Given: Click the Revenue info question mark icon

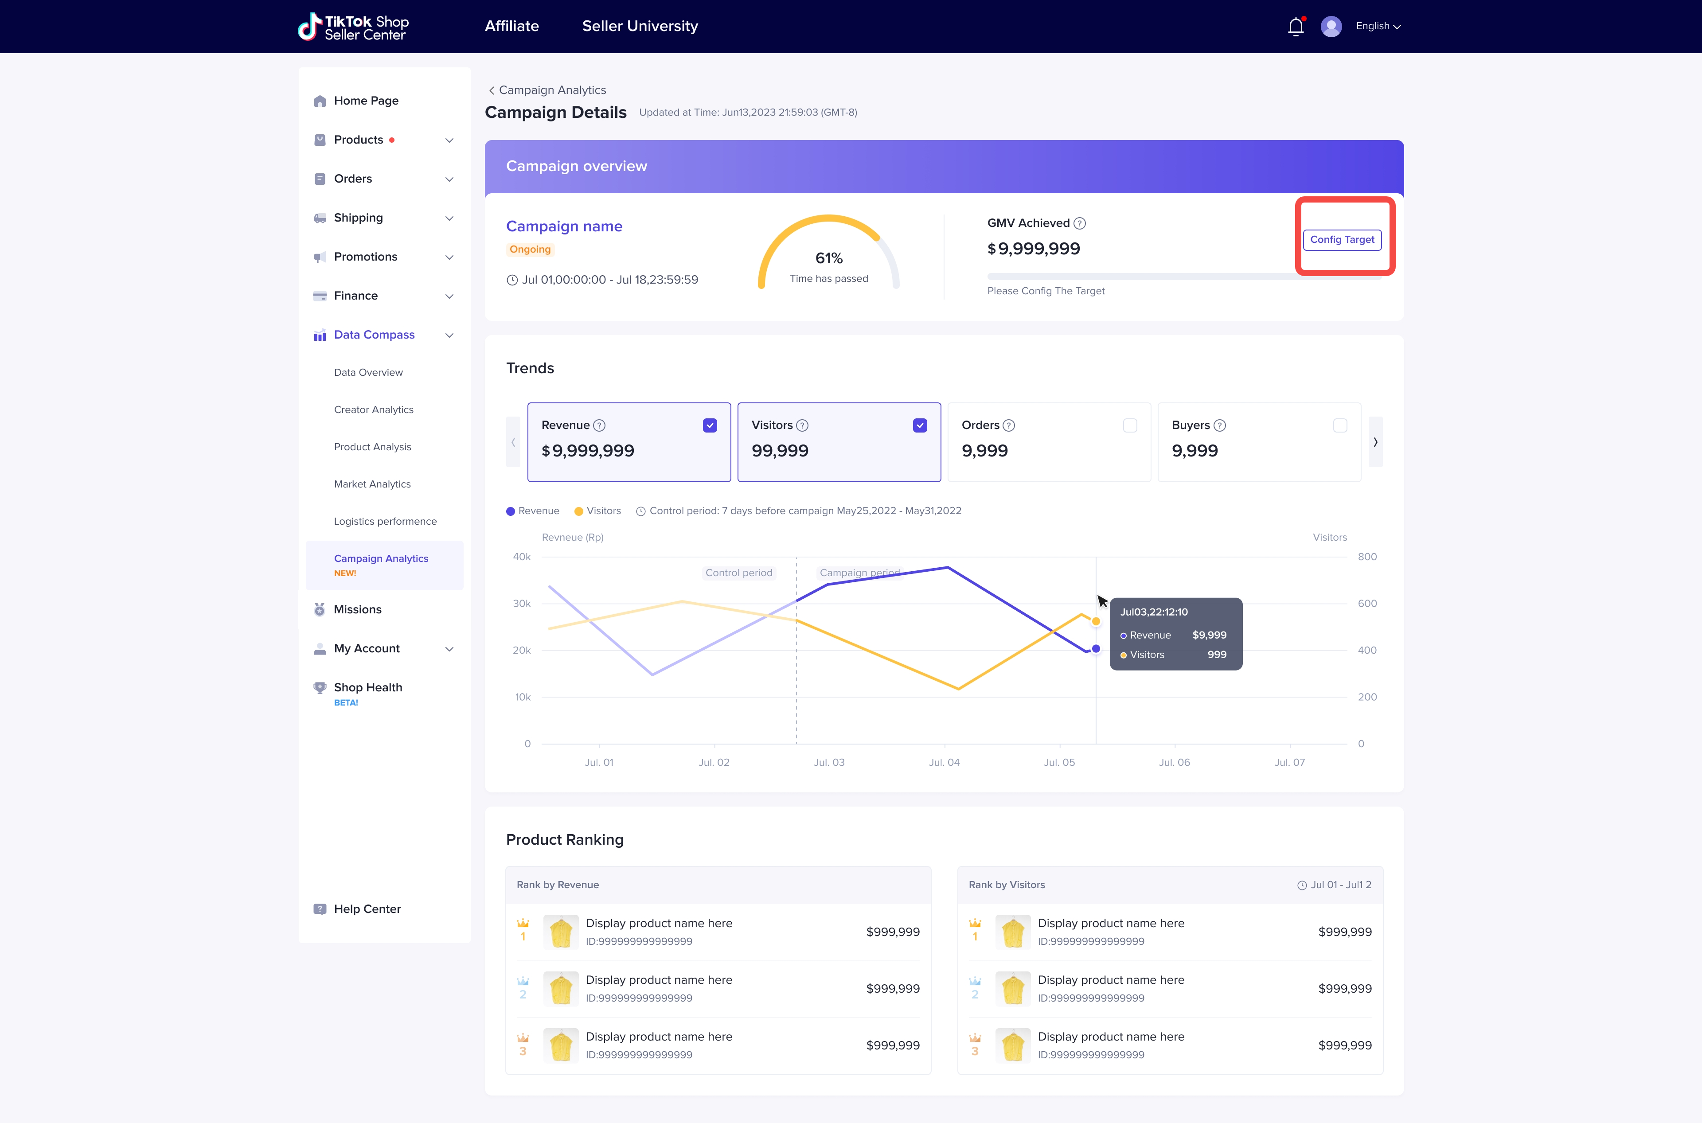Looking at the screenshot, I should [x=600, y=425].
